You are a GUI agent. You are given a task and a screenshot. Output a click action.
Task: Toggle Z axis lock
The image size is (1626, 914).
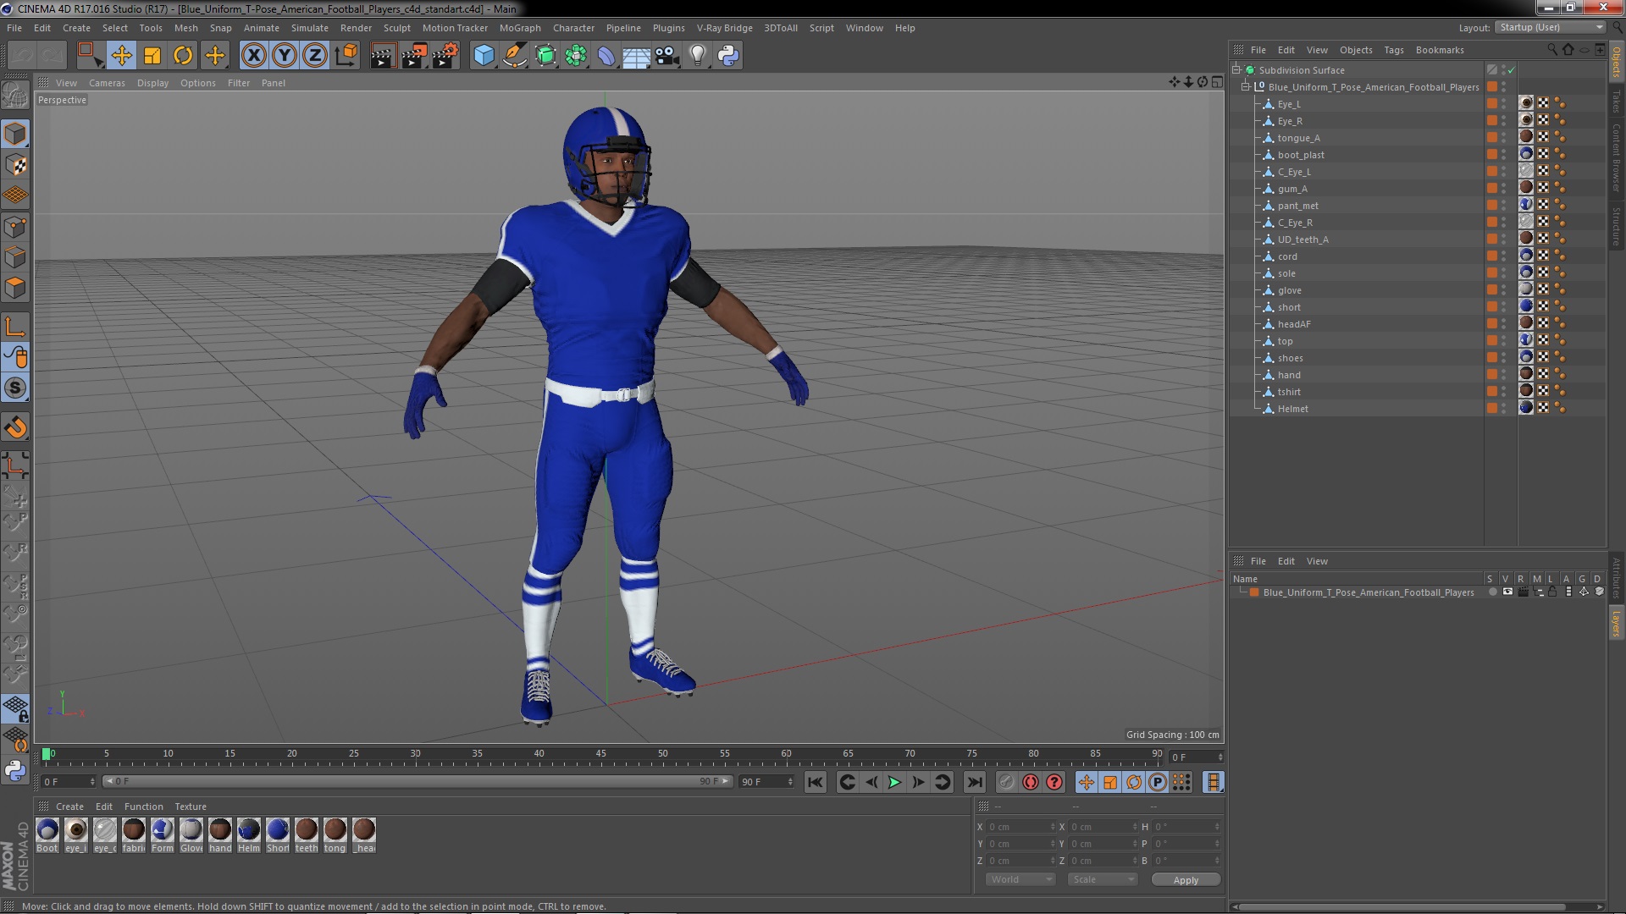(315, 56)
